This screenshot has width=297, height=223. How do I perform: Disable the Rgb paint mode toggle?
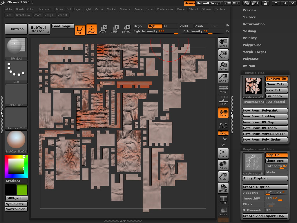(x=155, y=26)
